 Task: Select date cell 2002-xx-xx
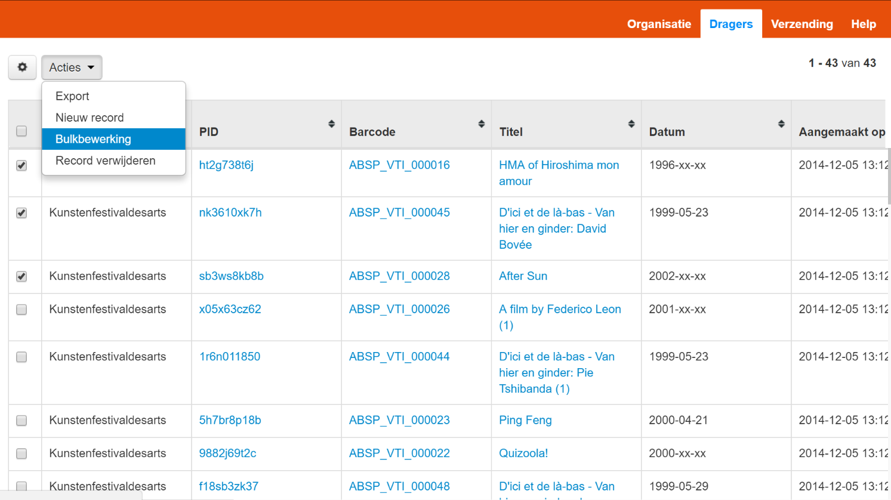tap(677, 276)
